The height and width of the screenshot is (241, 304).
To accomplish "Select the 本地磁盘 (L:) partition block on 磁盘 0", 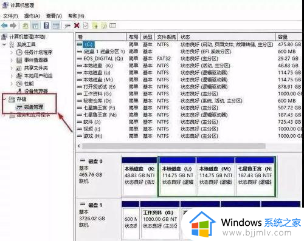I will point(178,177).
